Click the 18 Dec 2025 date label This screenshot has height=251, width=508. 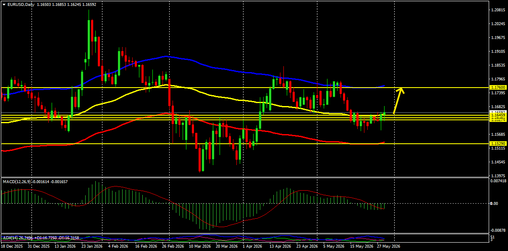coord(12,247)
